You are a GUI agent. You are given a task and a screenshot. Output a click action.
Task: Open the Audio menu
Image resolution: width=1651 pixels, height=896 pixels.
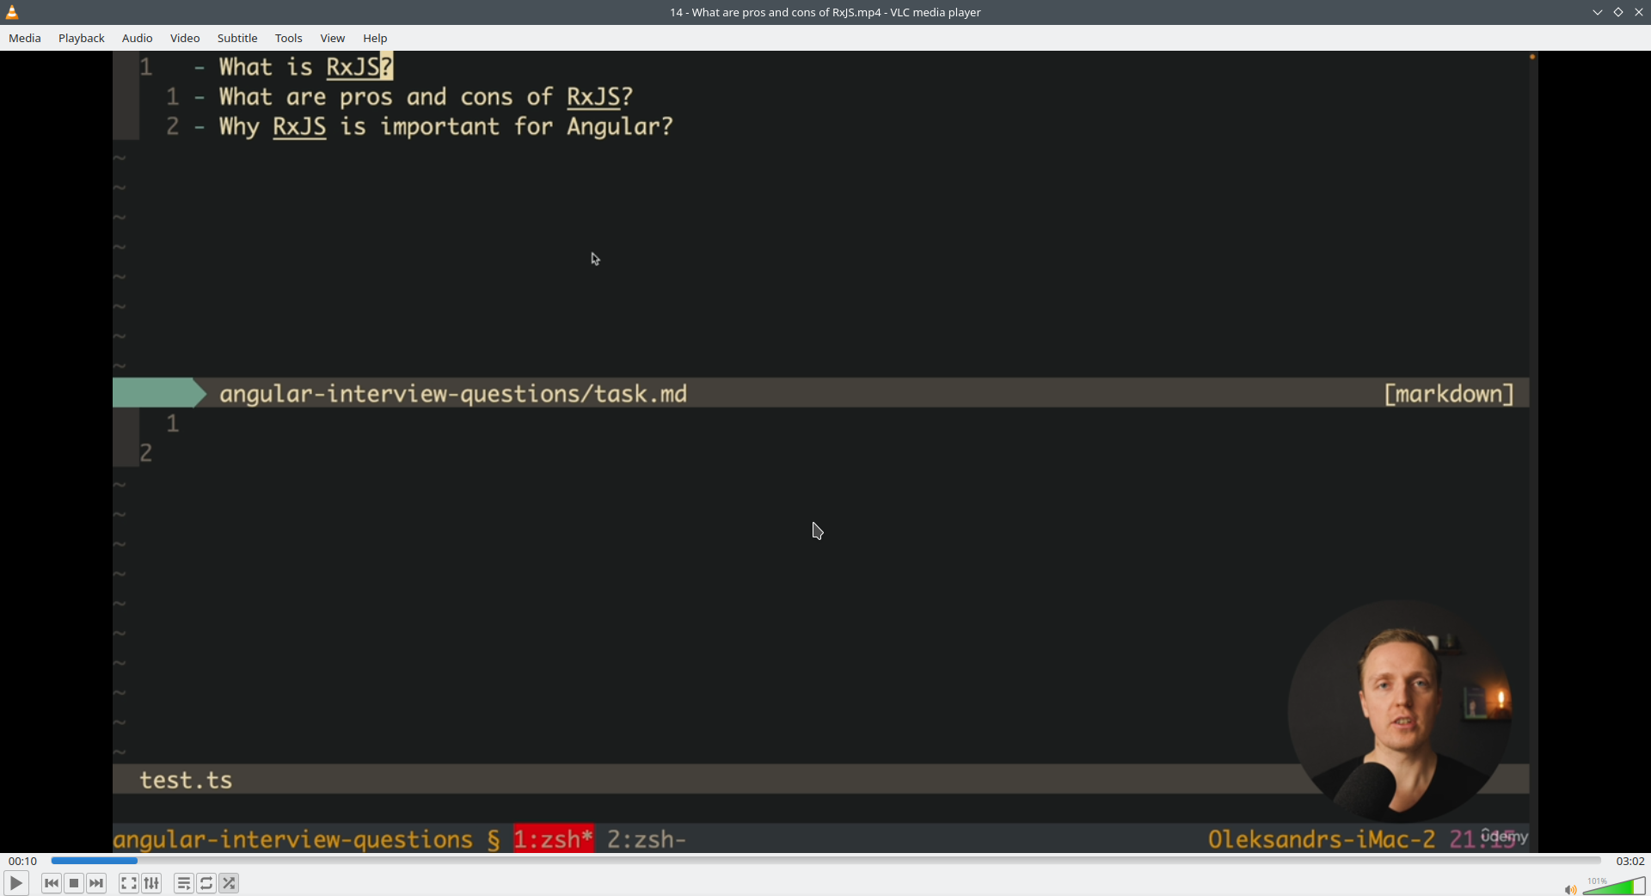coord(138,38)
